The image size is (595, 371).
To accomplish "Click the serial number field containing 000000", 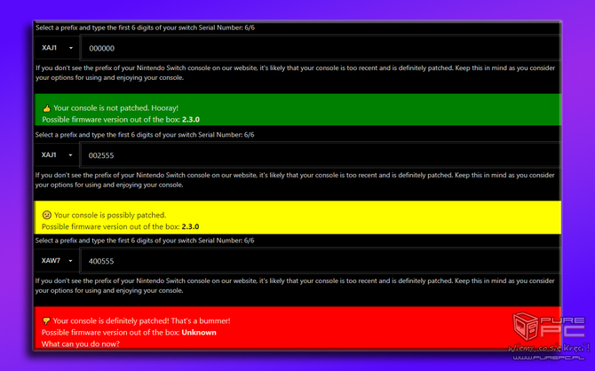I will point(321,48).
